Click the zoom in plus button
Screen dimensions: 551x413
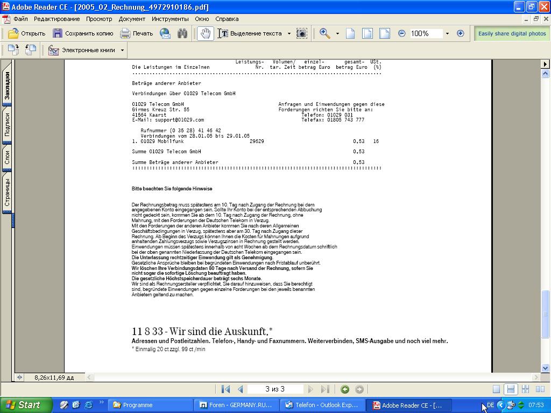pos(461,33)
